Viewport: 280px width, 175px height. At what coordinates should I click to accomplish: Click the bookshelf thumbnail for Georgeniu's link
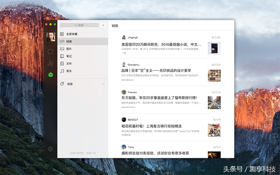214,76
